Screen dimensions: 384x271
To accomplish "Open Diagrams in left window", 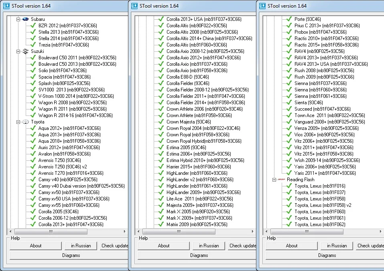I will tap(69, 255).
